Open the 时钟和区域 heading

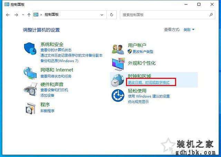tap(140, 76)
